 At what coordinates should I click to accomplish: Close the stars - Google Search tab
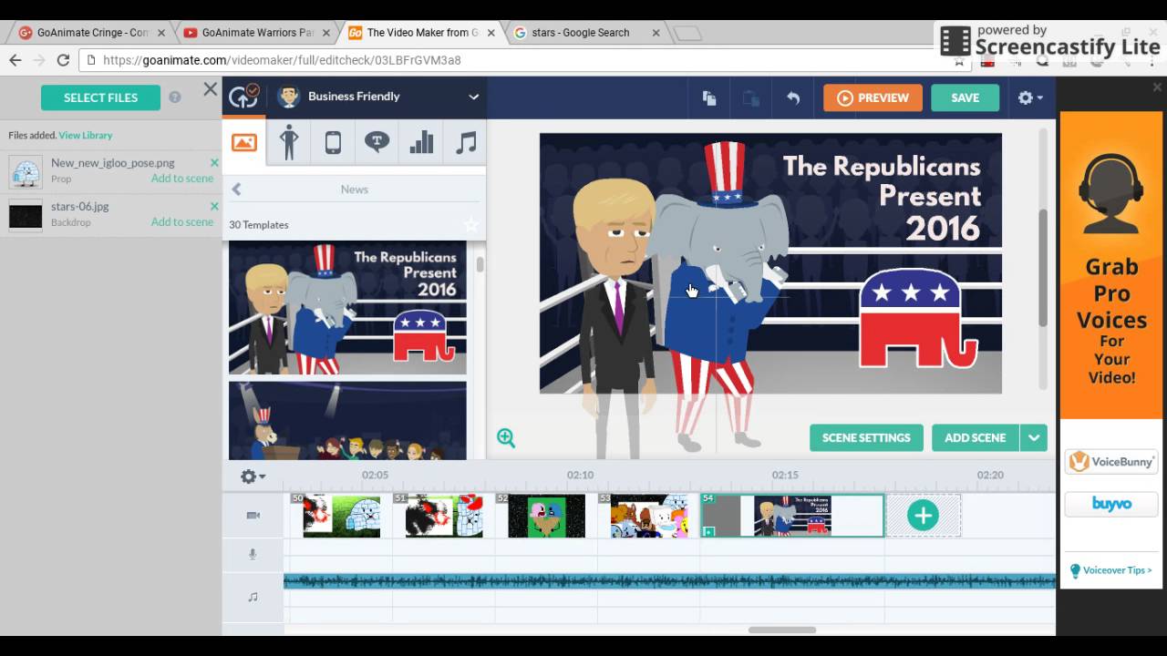656,33
